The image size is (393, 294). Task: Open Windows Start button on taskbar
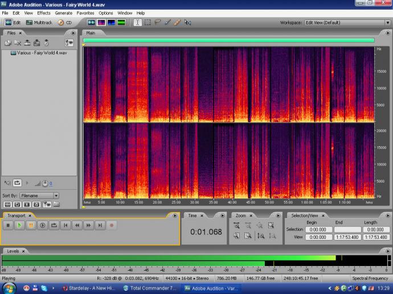(9, 288)
